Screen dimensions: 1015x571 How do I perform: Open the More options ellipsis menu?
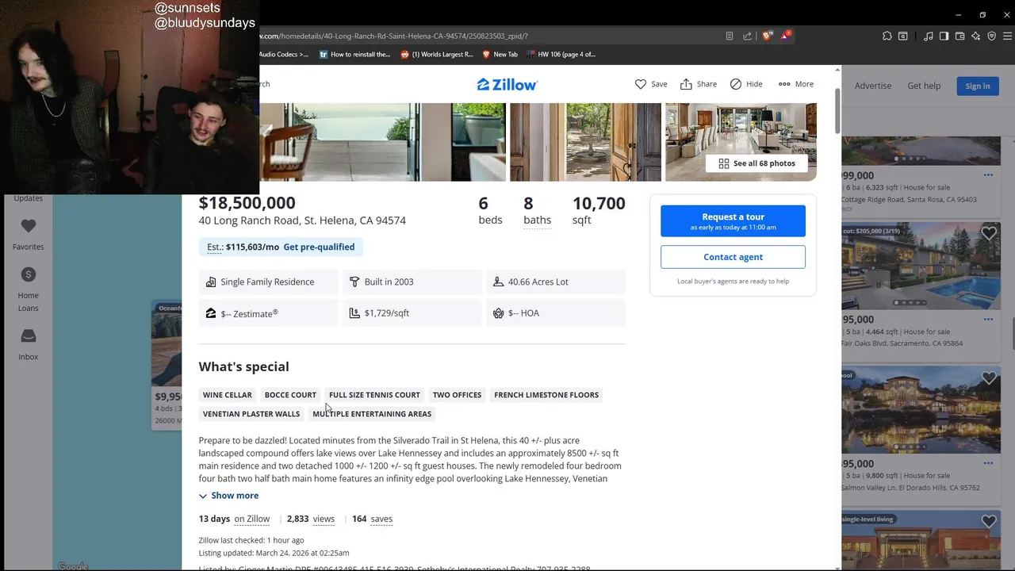[x=795, y=84]
